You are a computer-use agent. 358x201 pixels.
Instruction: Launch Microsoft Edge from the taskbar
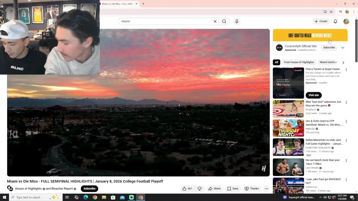[86, 197]
